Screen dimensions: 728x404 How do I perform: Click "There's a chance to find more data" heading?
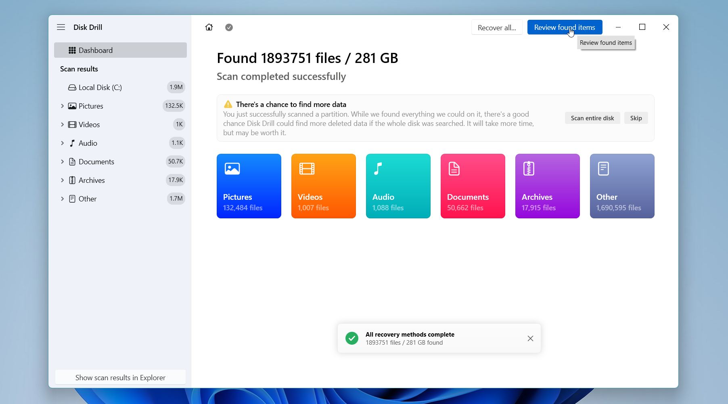coord(291,104)
